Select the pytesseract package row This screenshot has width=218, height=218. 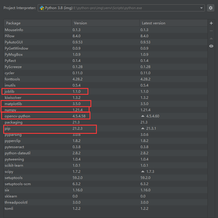tap(106, 147)
